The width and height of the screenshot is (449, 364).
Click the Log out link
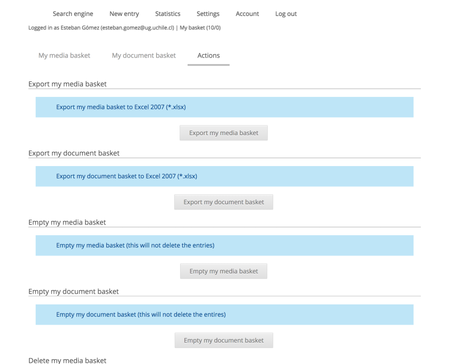coord(286,14)
